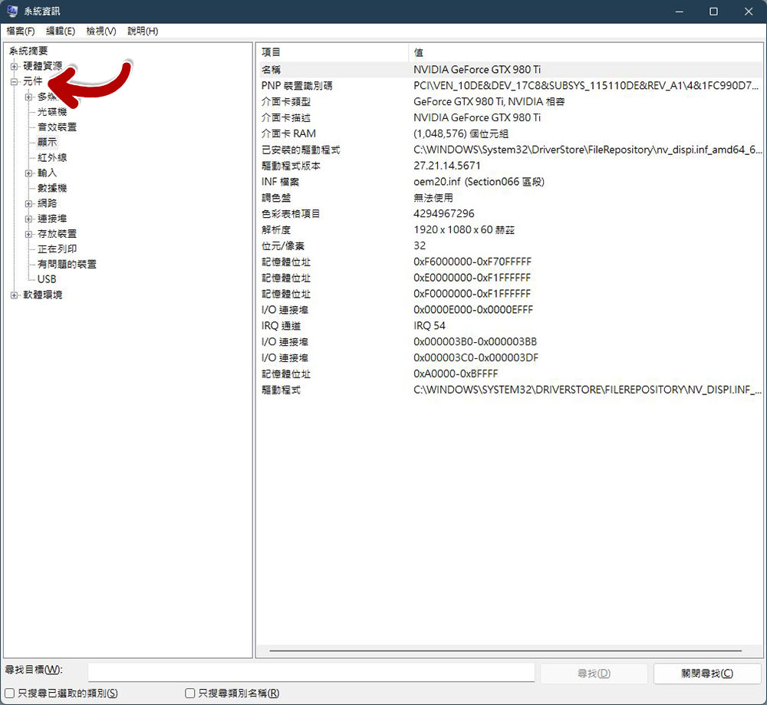The width and height of the screenshot is (767, 705).
Task: Toggle the 只搜尋類別名稱 checkbox
Action: pyautogui.click(x=190, y=693)
